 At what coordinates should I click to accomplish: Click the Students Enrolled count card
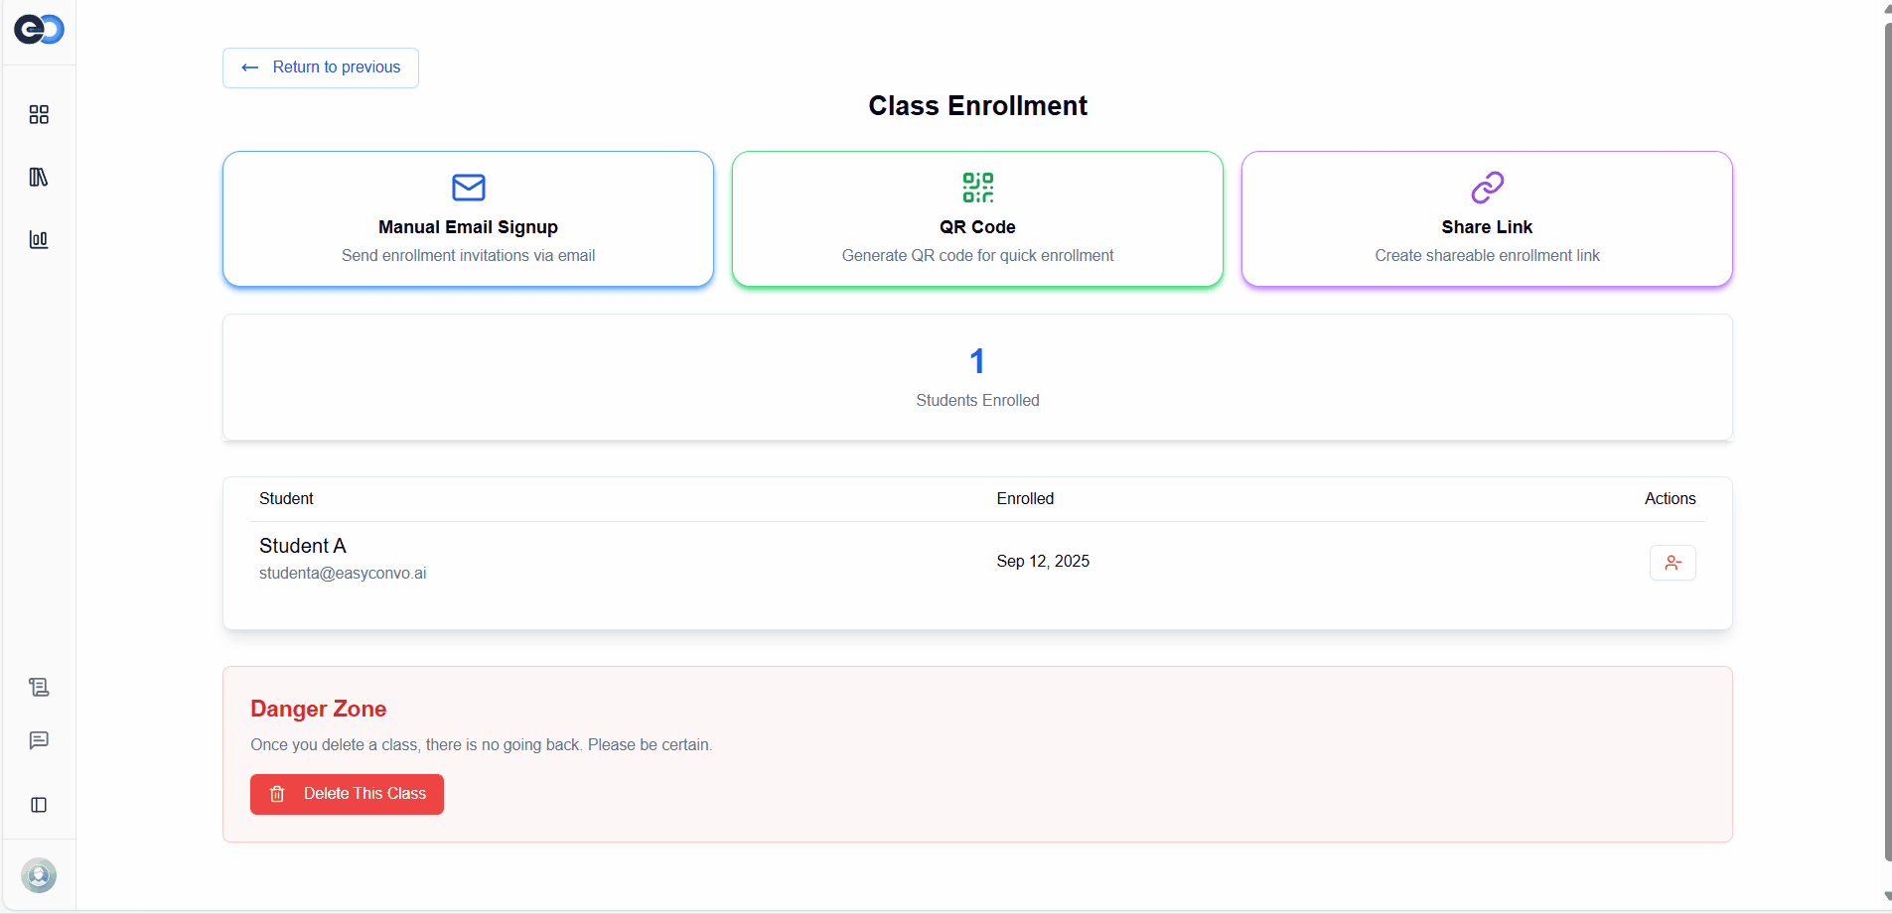point(977,377)
